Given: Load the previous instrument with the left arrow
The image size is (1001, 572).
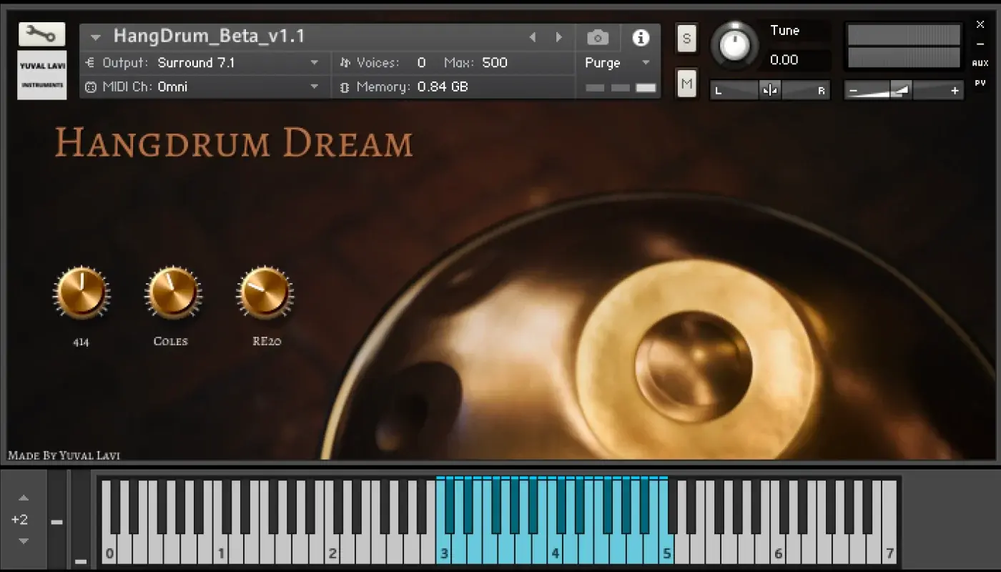Looking at the screenshot, I should click(x=533, y=36).
